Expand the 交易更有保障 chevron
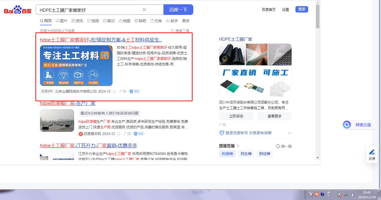 coord(290,133)
